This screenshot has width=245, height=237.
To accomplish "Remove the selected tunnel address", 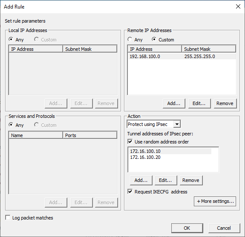I will click(191, 180).
